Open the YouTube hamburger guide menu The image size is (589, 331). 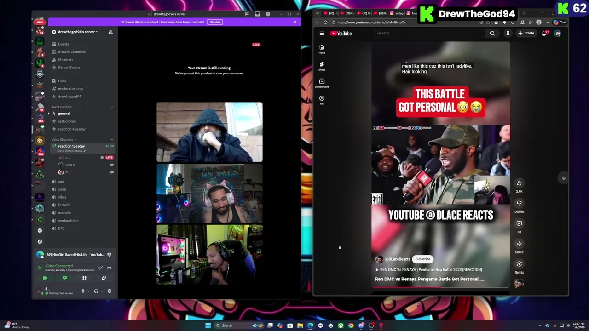point(322,33)
